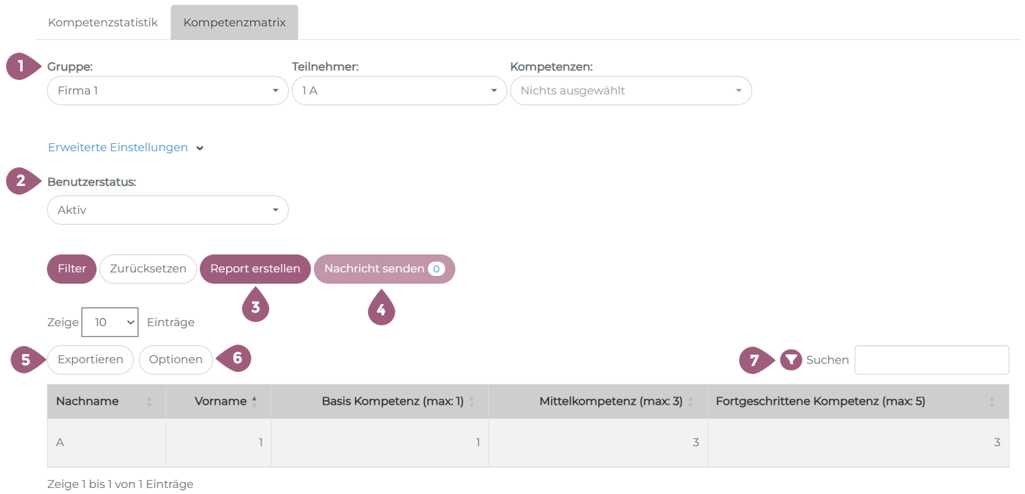The width and height of the screenshot is (1025, 494).
Task: Sort by Basis Kompetenz column arrows
Action: coord(471,402)
